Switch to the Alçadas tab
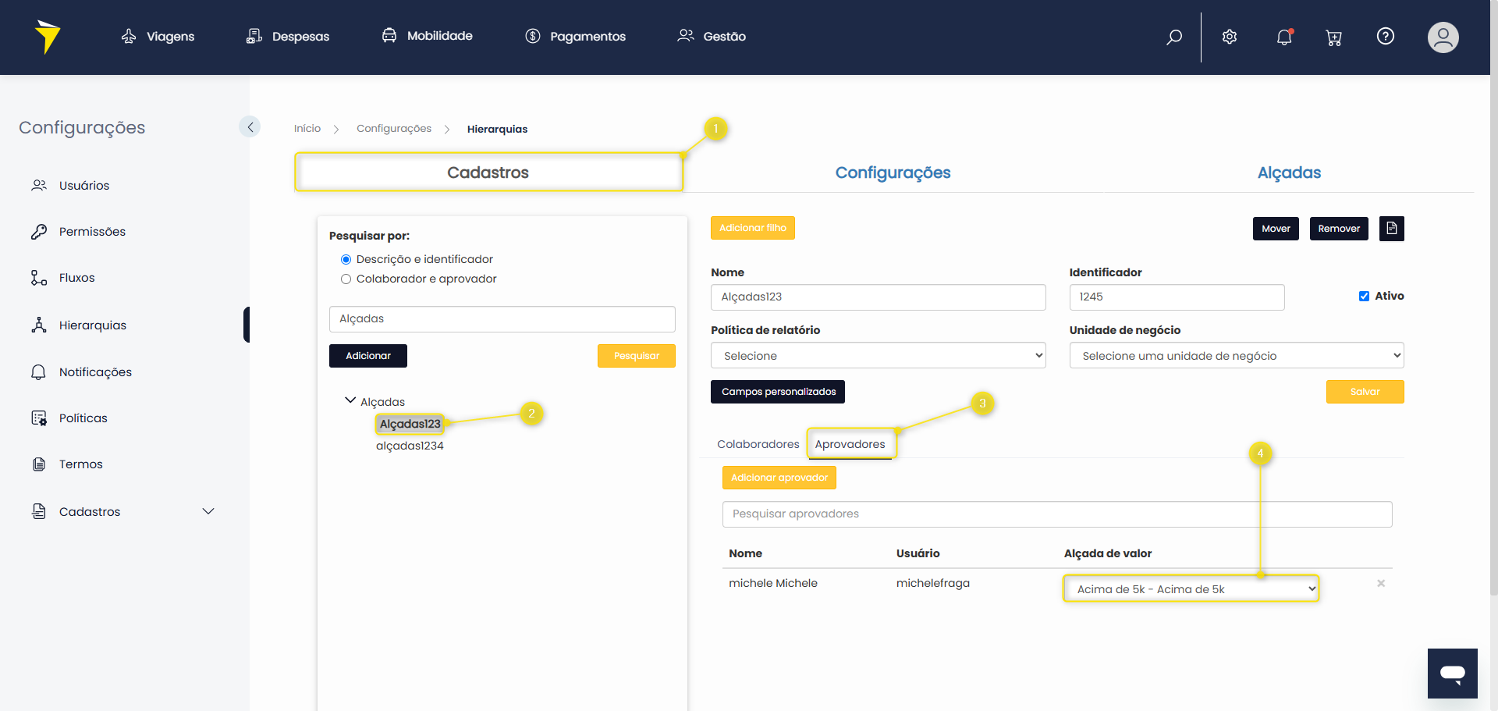This screenshot has height=711, width=1498. (x=1288, y=172)
